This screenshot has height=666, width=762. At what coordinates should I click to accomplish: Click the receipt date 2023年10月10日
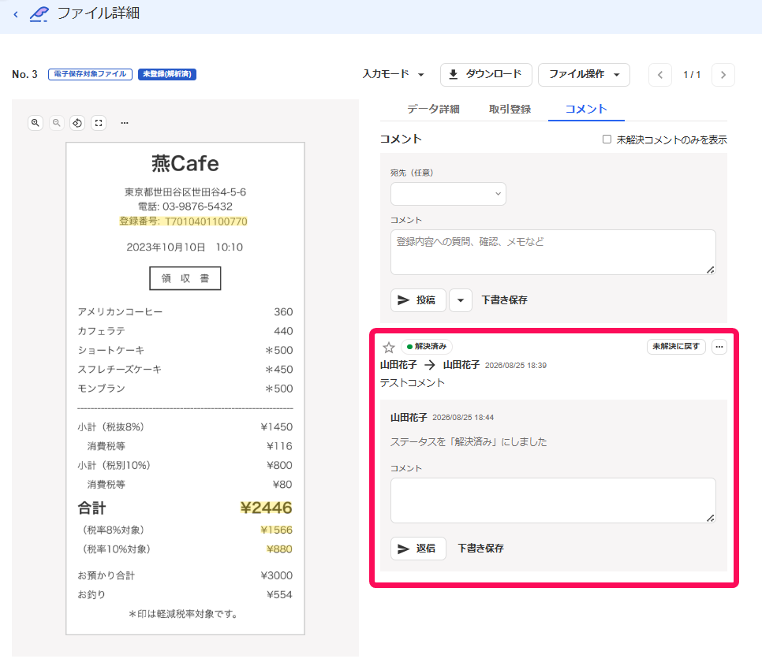click(x=166, y=247)
